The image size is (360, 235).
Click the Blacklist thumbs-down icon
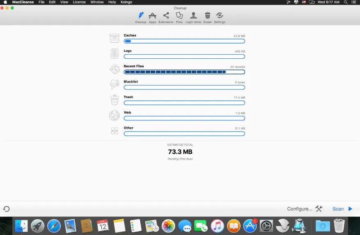point(115,84)
